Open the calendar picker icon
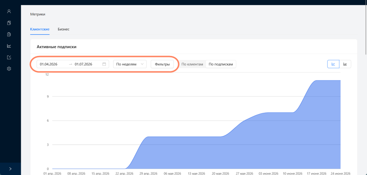This screenshot has width=367, height=175. tap(104, 64)
